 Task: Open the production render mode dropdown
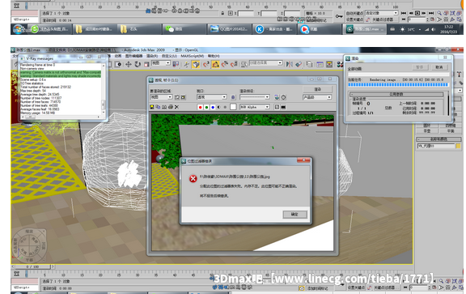[317, 97]
